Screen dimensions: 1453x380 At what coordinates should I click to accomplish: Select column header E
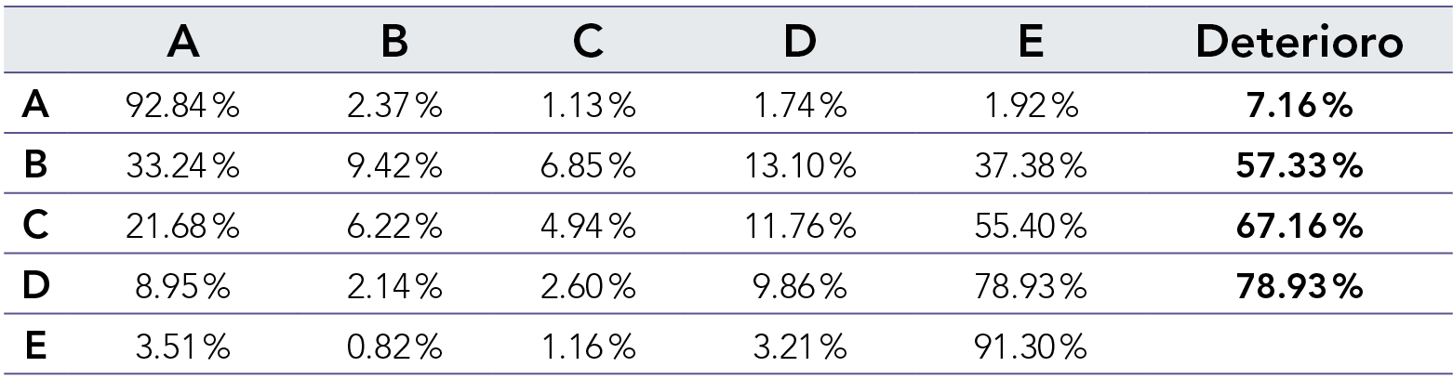1031,43
